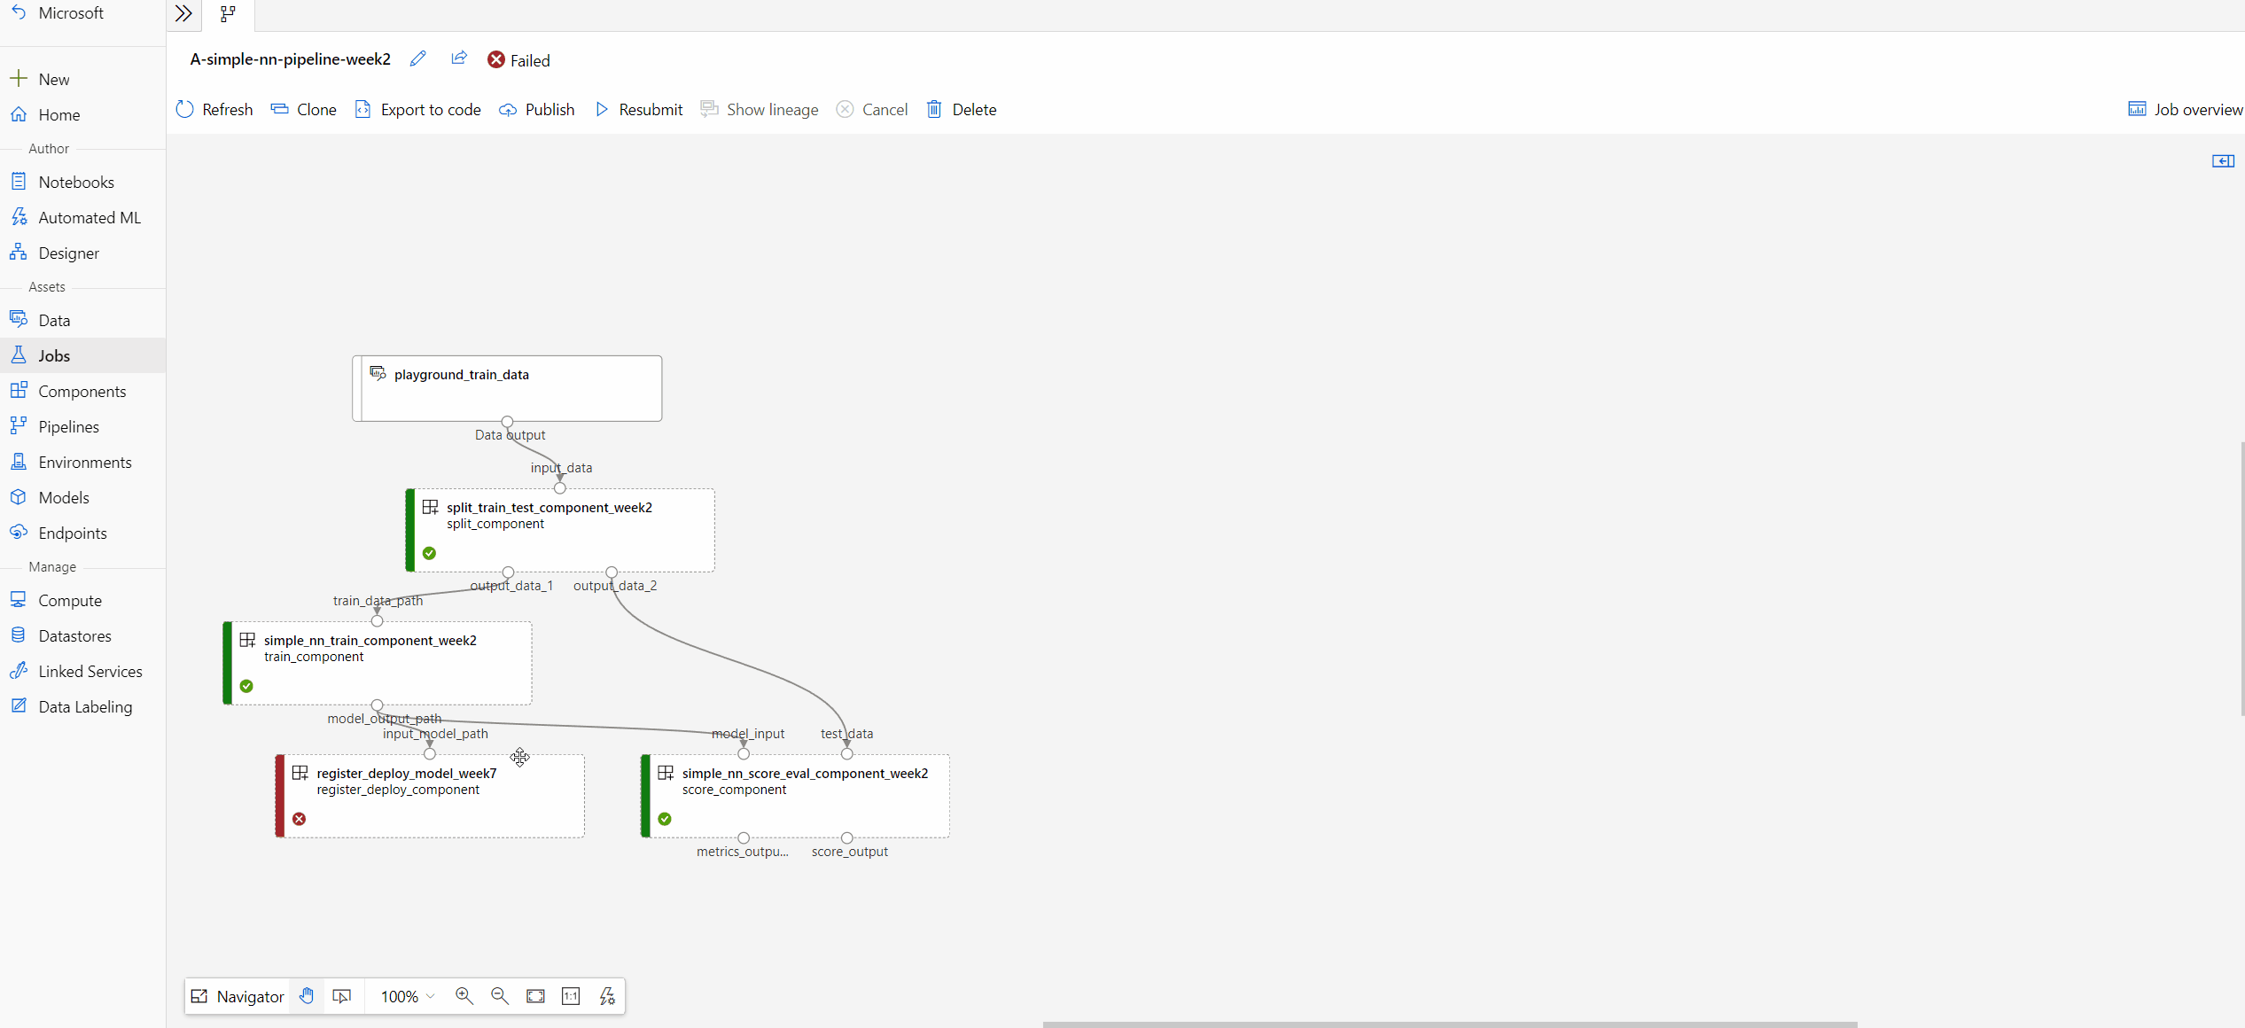The image size is (2245, 1028).
Task: Select the Components menu item in sidebar
Action: pos(83,391)
